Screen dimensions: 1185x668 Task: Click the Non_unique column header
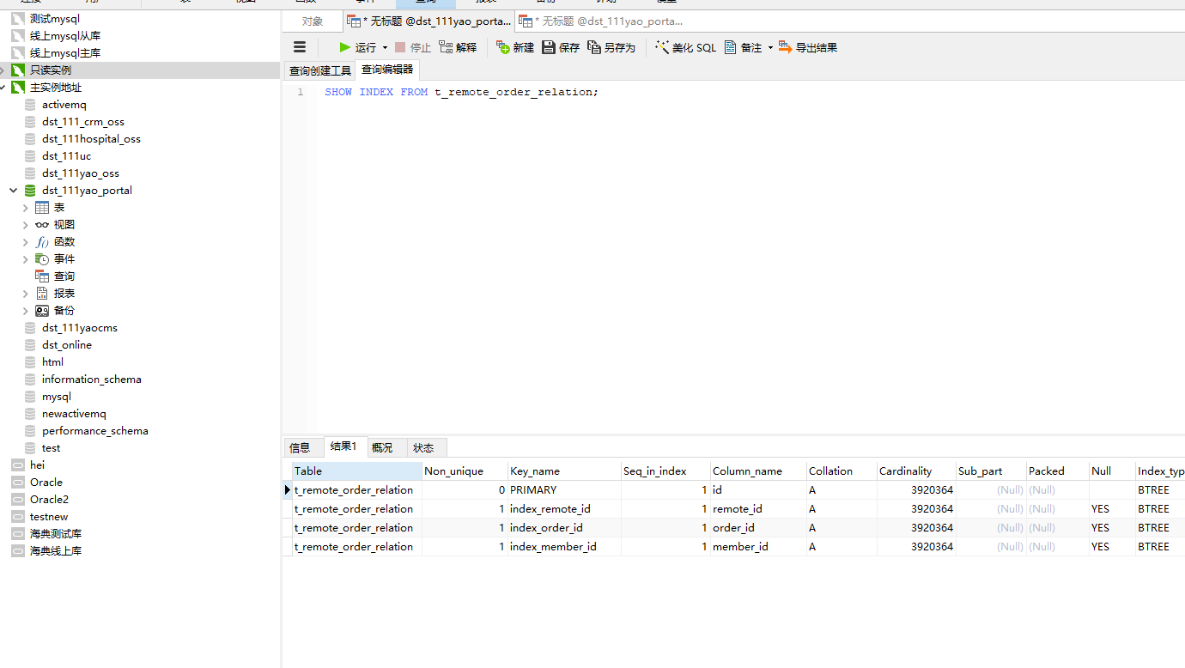[x=465, y=471]
